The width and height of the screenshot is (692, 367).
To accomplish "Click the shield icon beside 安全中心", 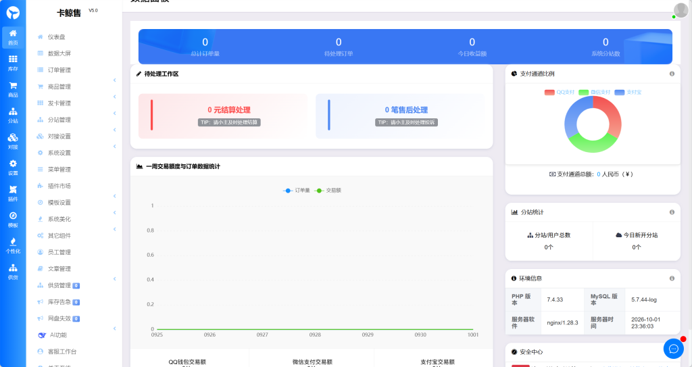I will (514, 352).
